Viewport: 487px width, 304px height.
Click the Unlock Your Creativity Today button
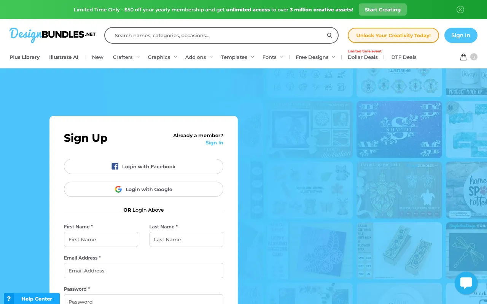click(393, 35)
